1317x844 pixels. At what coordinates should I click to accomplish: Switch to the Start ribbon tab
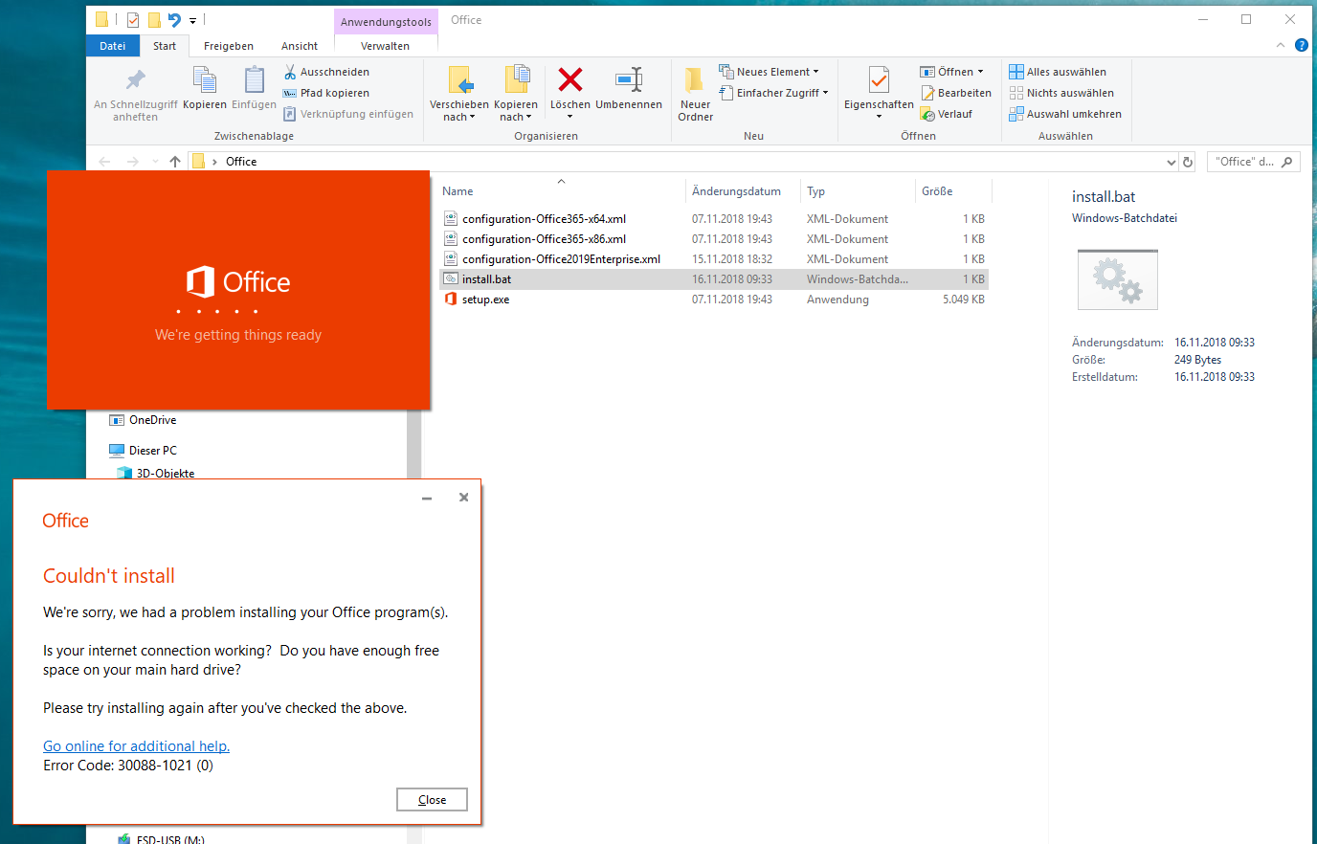point(165,46)
